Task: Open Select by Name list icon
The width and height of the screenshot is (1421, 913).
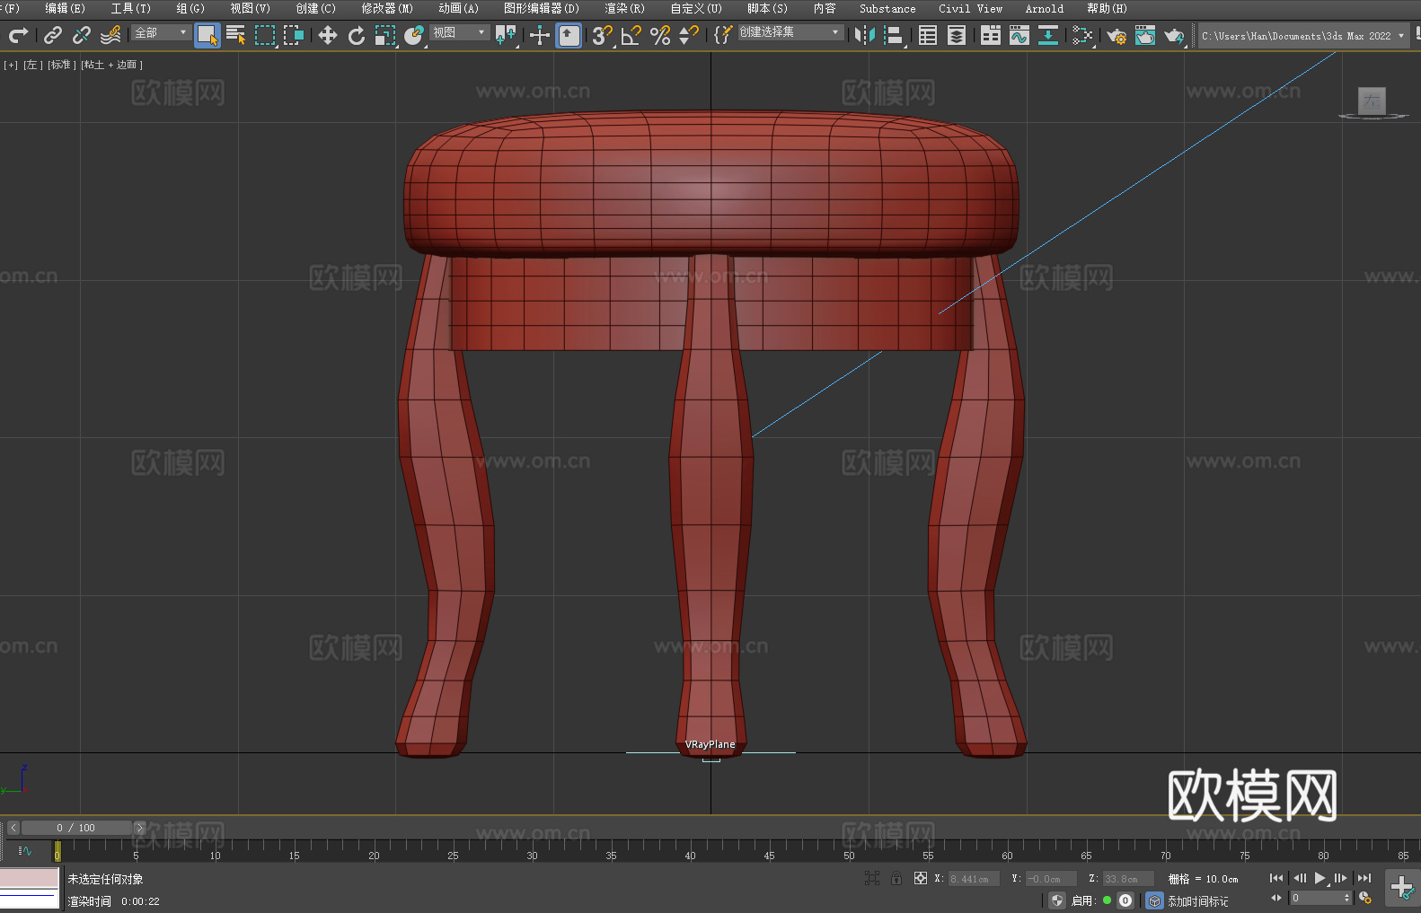Action: click(x=236, y=35)
